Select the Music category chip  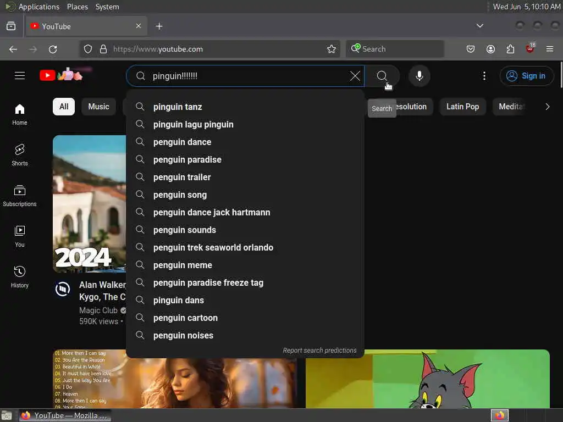tap(99, 107)
